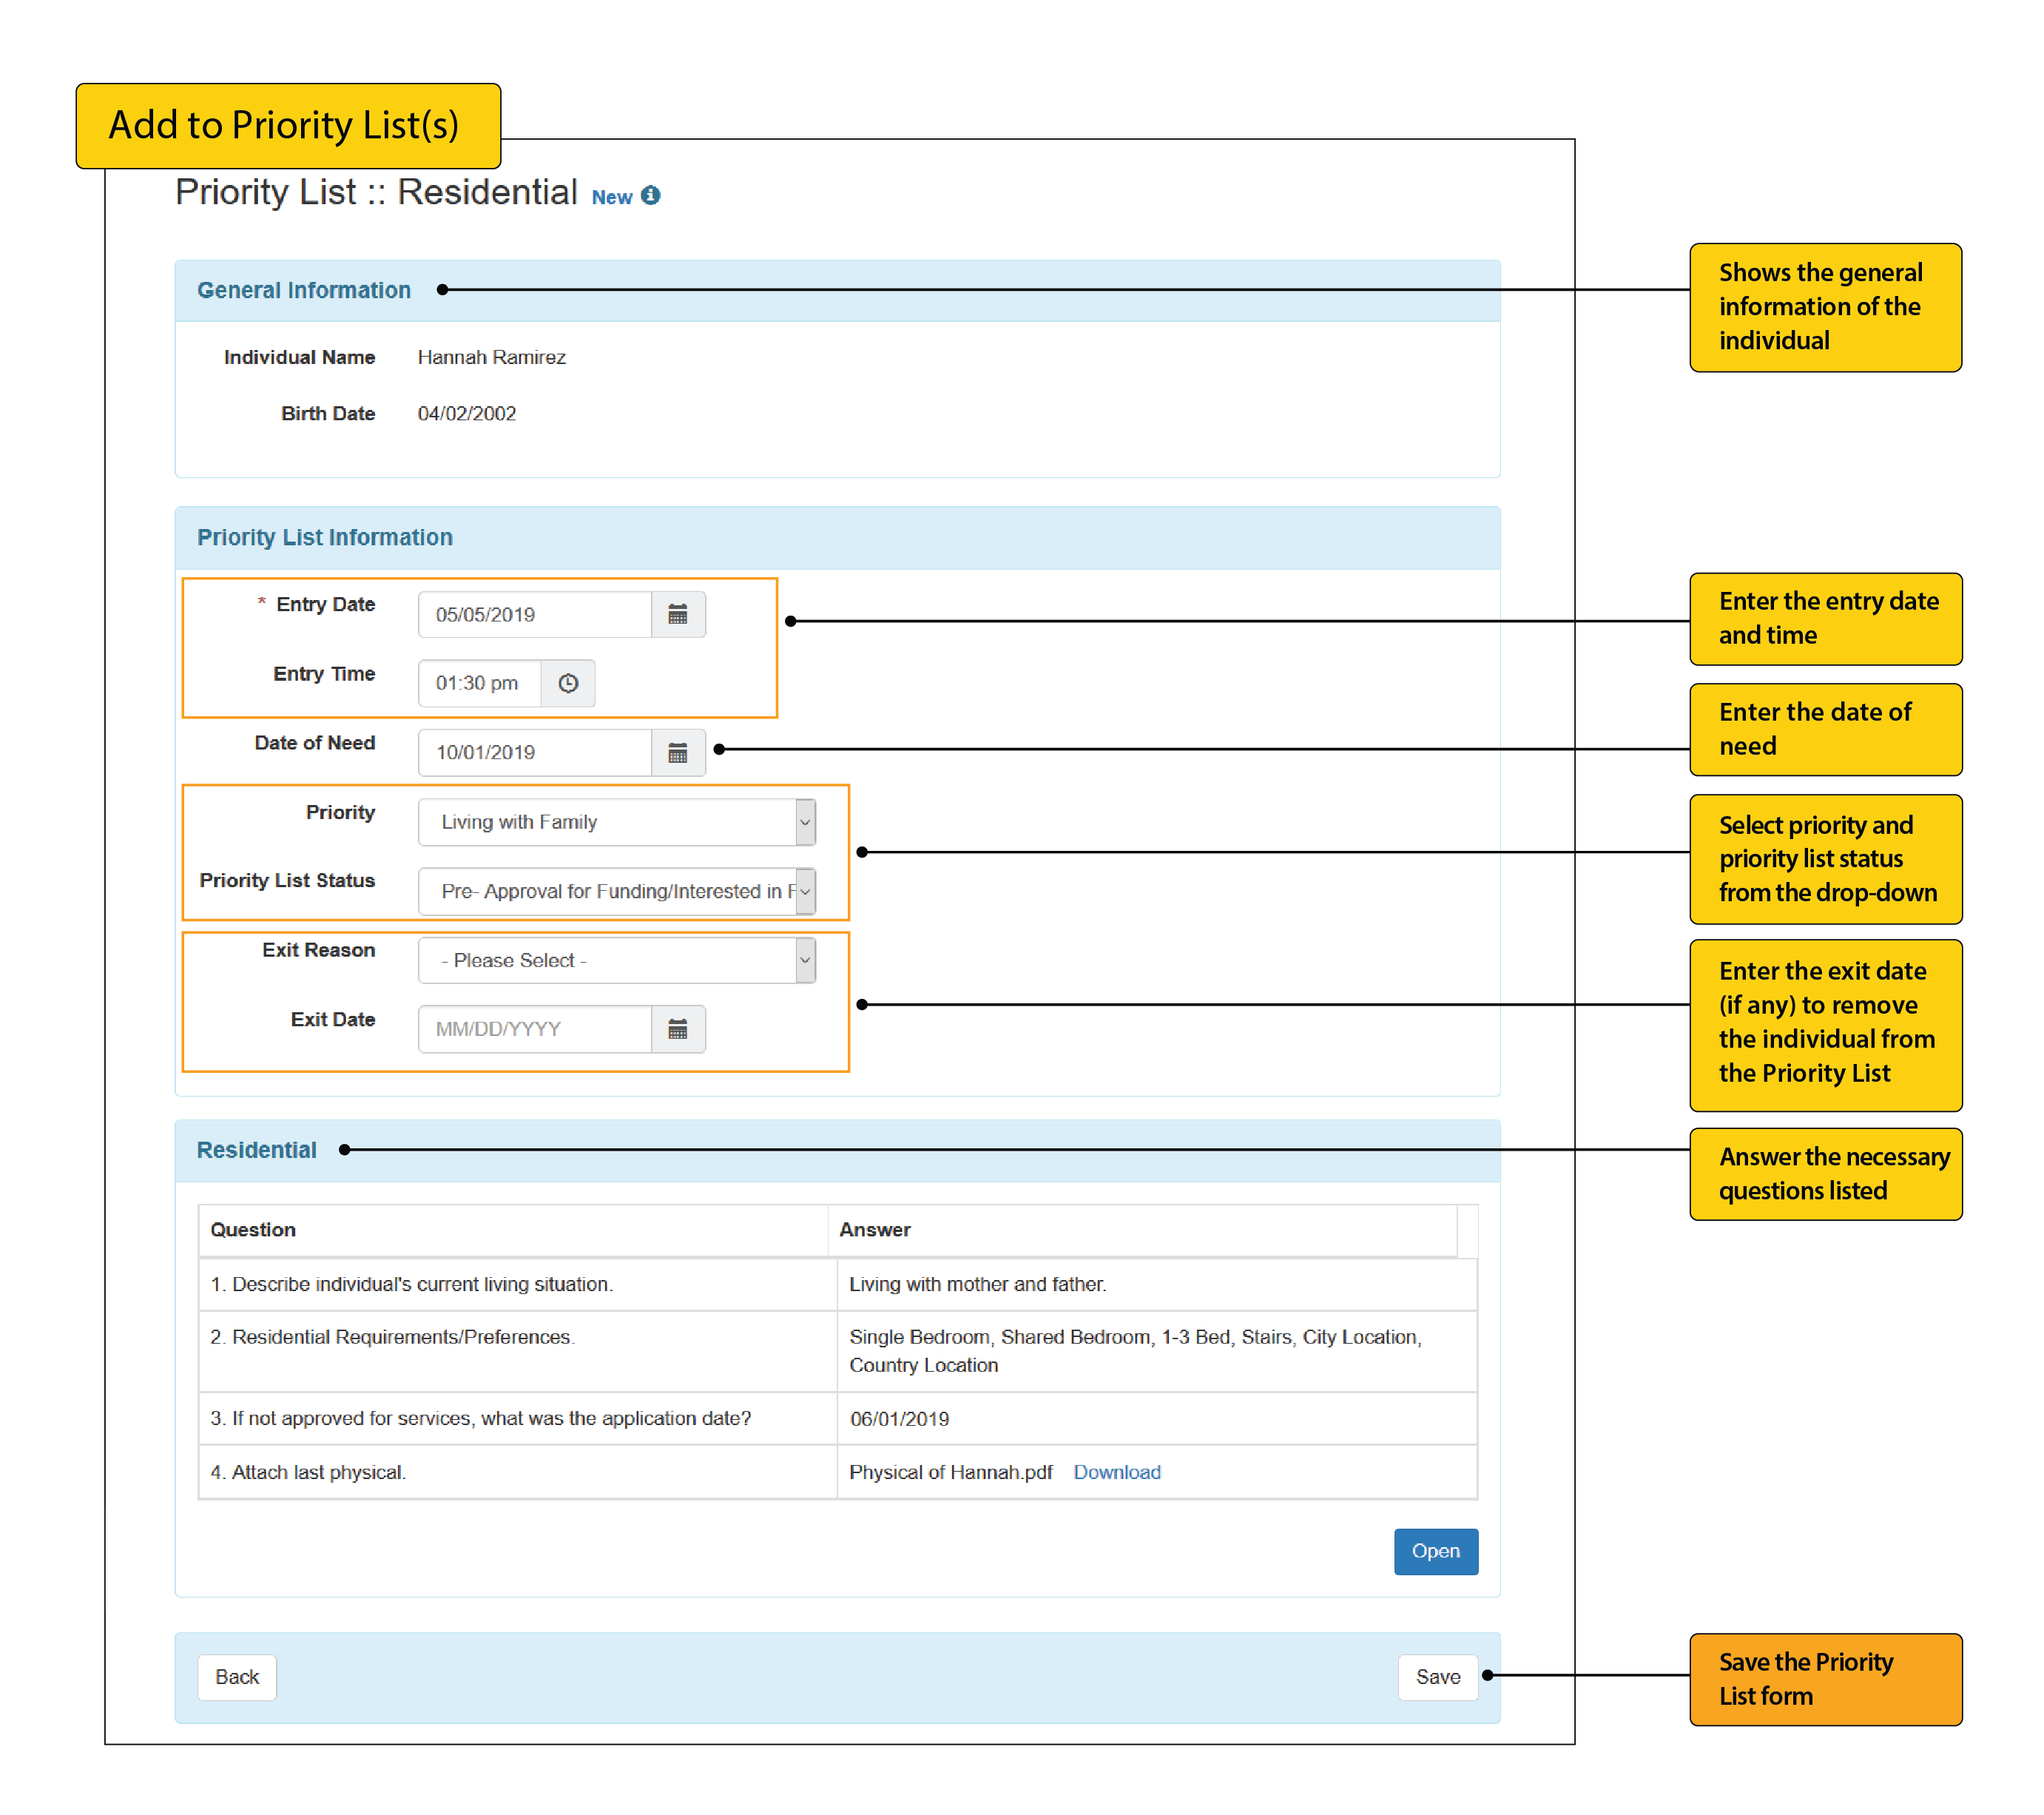Open the Date of Need calendar picker
The height and width of the screenshot is (1815, 2044).
[677, 752]
